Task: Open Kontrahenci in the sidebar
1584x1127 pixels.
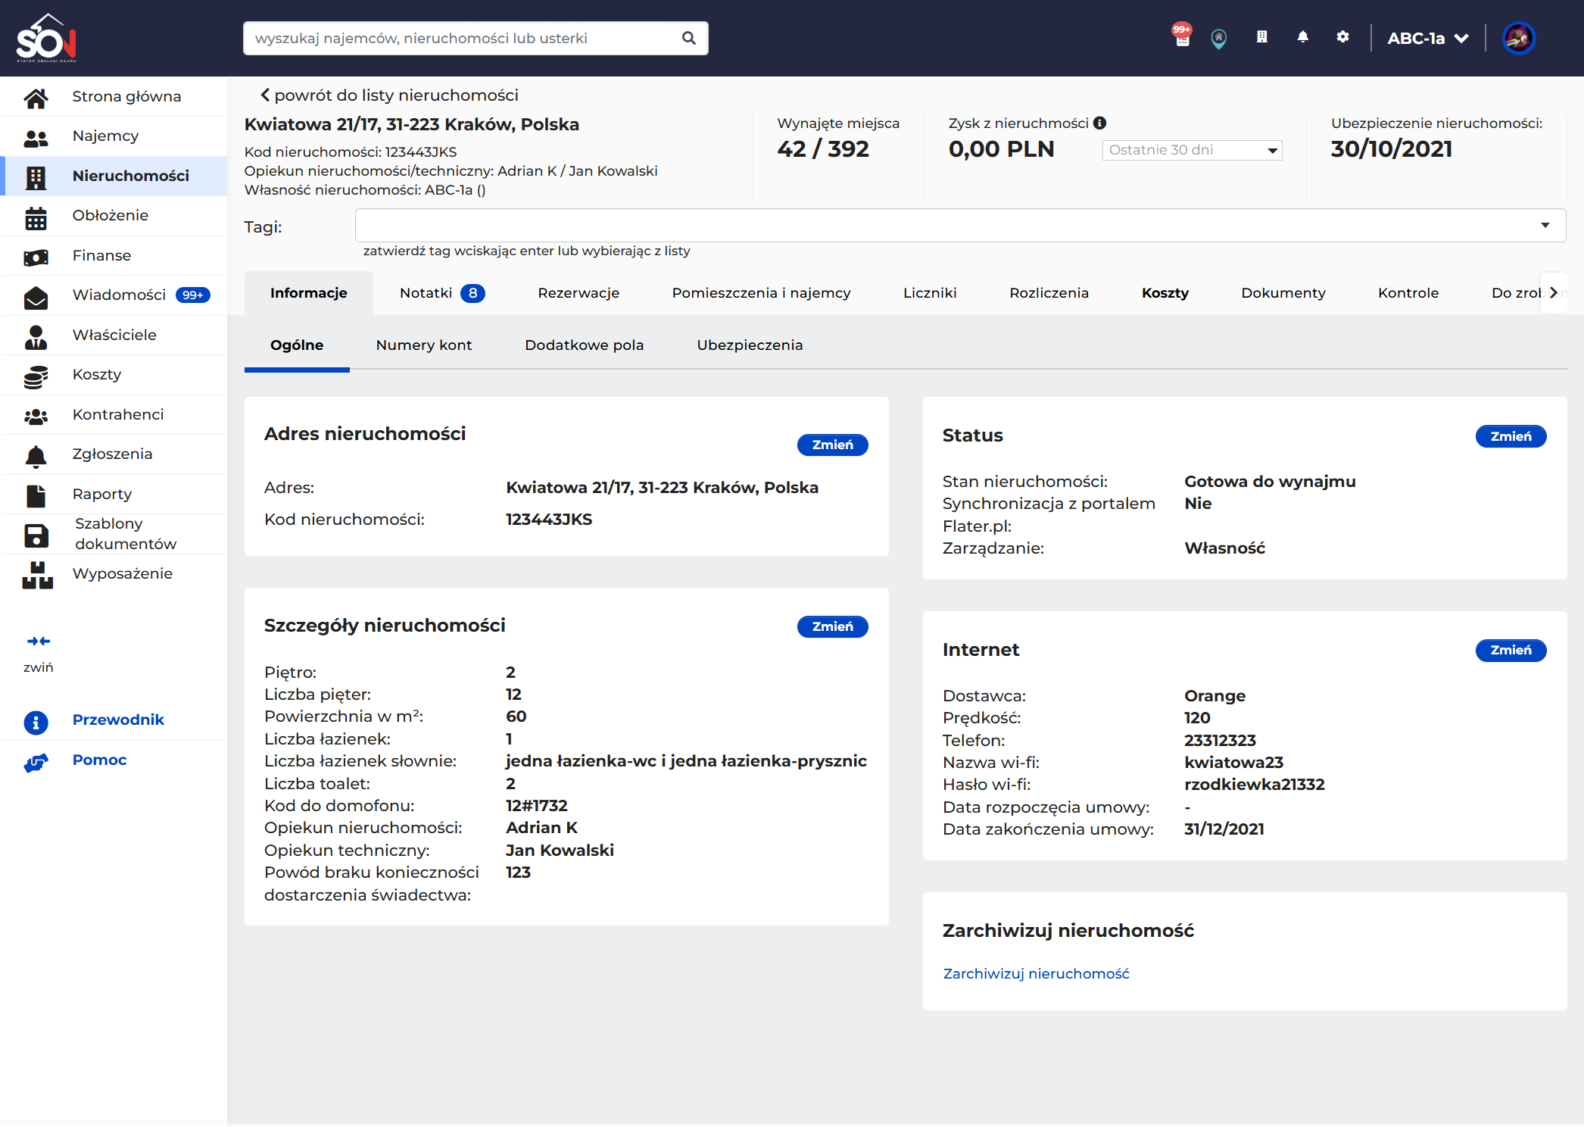Action: point(114,415)
